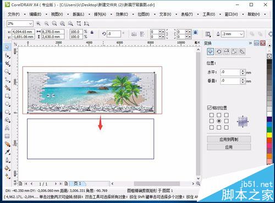Viewport: 275px width, 203px height.
Task: Open the Outline pen tool
Action: [x=7, y=160]
